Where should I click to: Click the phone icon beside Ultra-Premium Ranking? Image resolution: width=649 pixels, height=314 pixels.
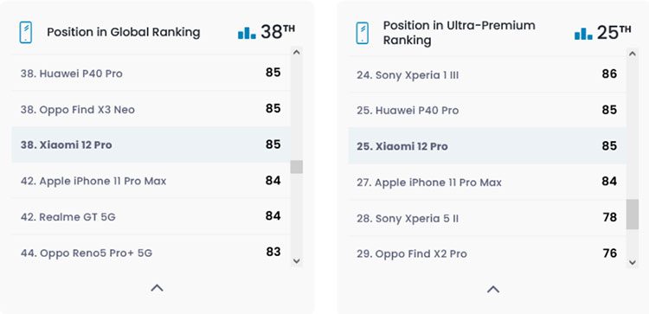pos(363,33)
